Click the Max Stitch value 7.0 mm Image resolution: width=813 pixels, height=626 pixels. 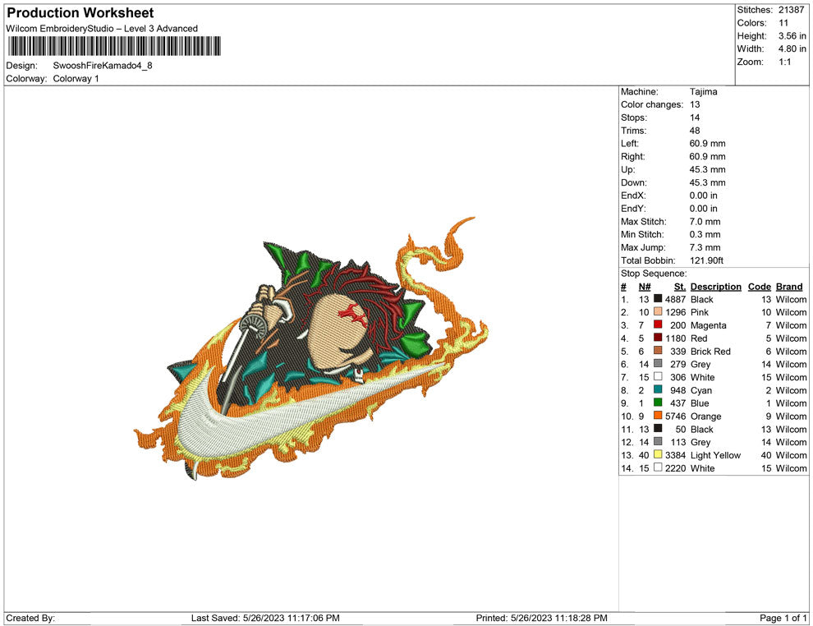(x=705, y=222)
